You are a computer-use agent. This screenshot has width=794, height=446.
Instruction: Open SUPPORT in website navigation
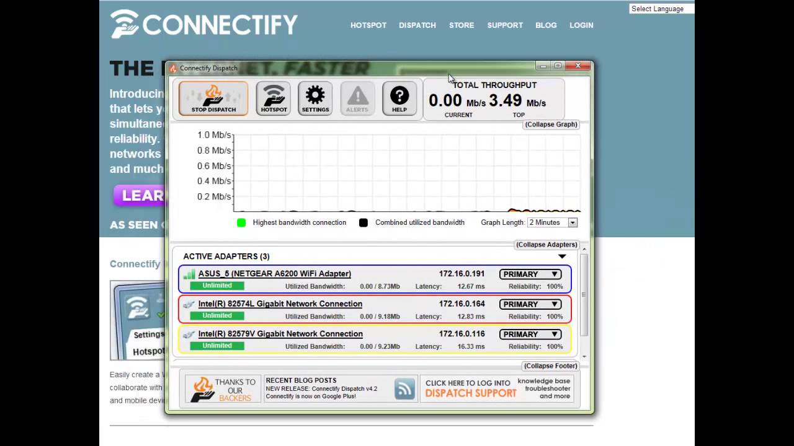click(505, 25)
